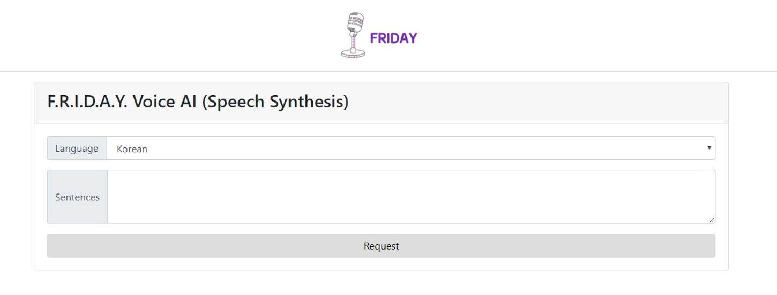Submit speech synthesis via Request
This screenshot has width=777, height=295.
click(x=381, y=246)
